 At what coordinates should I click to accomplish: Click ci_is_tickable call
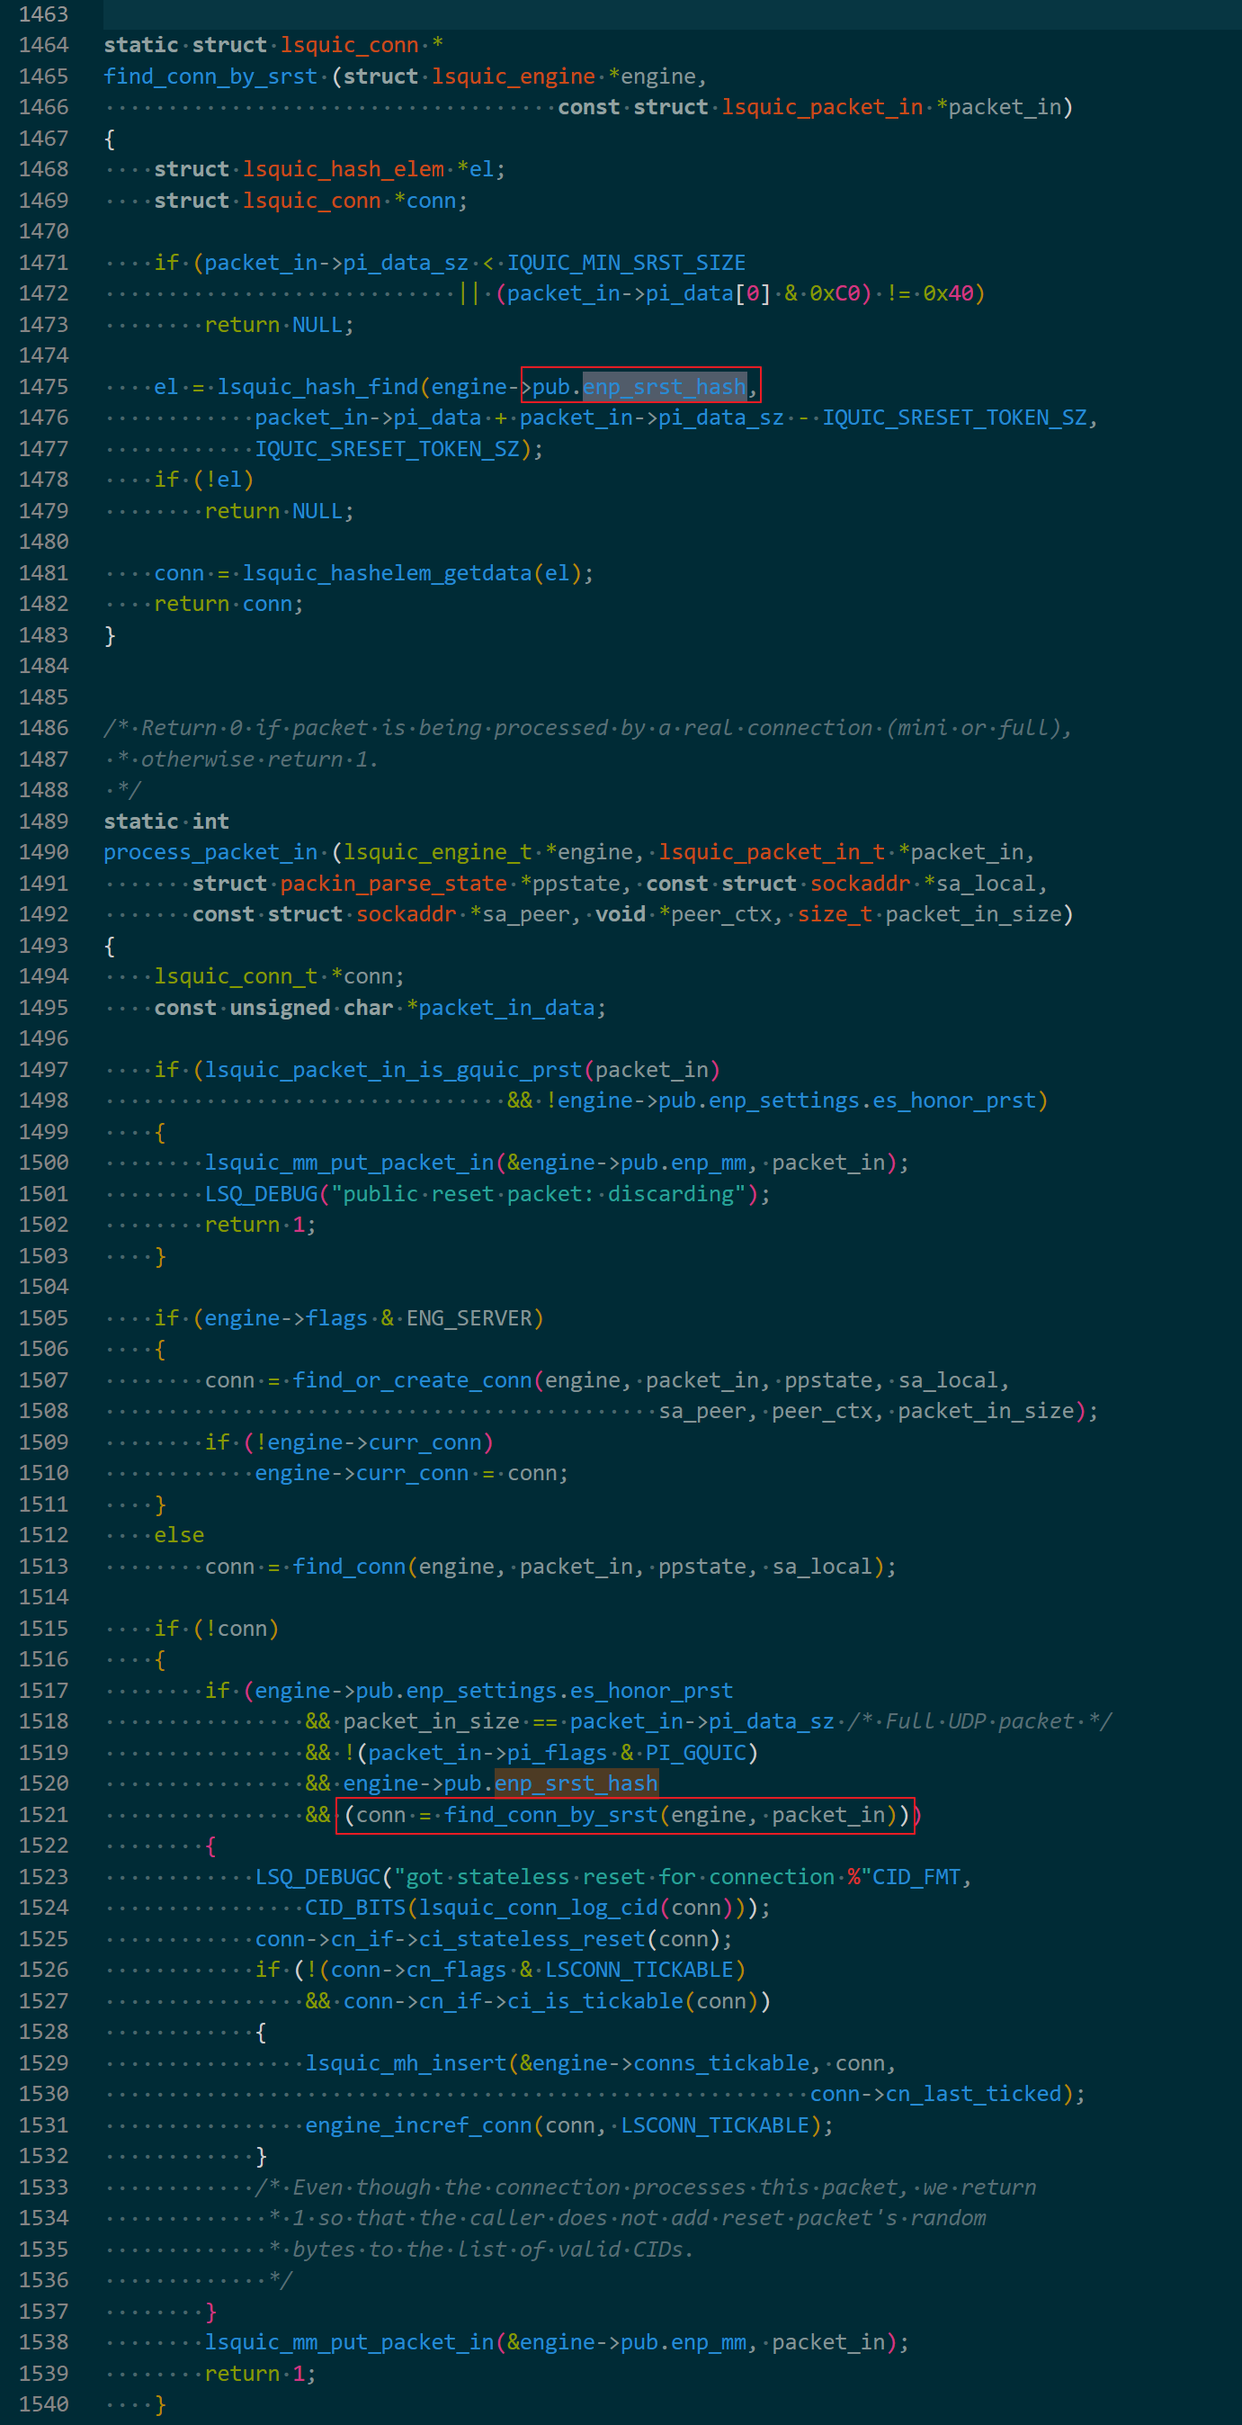(x=594, y=2000)
